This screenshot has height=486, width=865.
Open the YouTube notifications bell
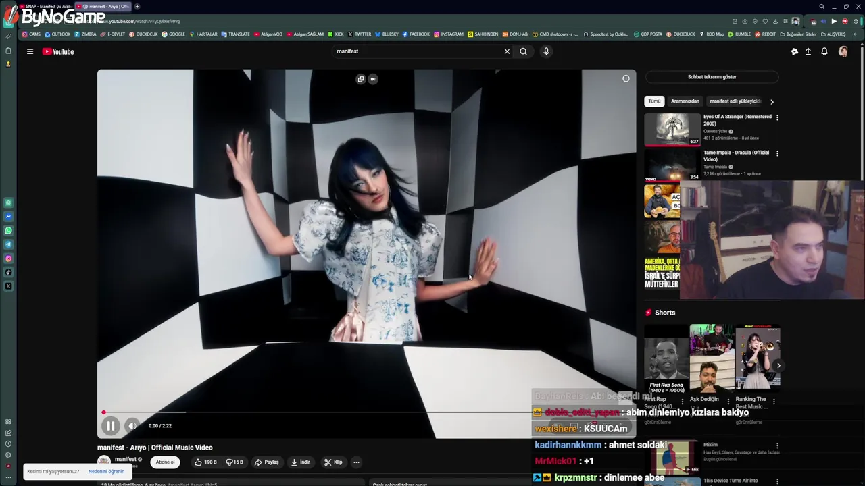(x=824, y=51)
